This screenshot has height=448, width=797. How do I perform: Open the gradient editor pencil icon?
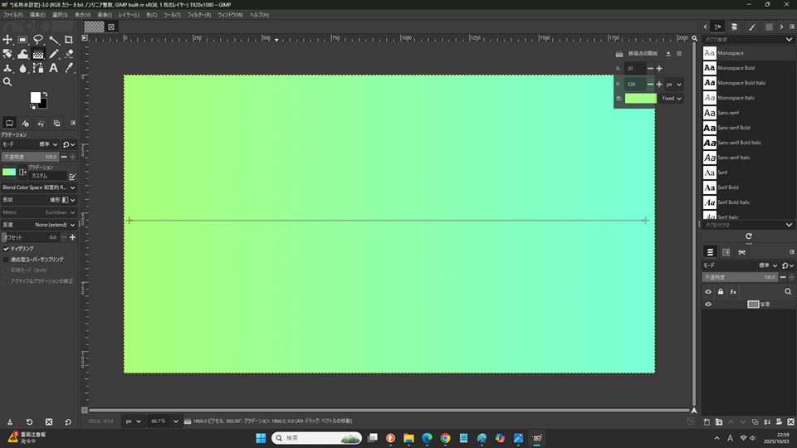tap(72, 176)
